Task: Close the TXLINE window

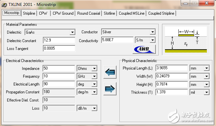Action: coord(207,3)
